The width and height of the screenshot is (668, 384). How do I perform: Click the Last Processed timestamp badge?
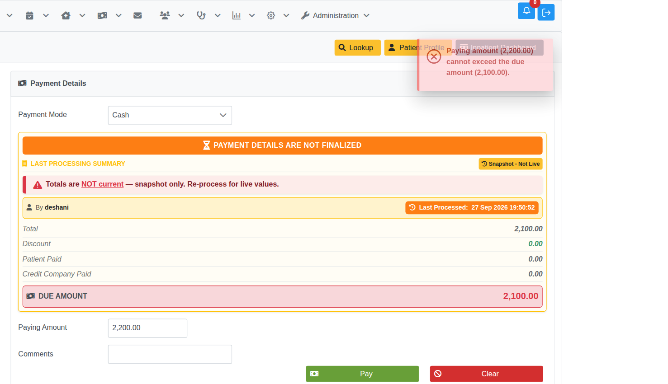472,207
